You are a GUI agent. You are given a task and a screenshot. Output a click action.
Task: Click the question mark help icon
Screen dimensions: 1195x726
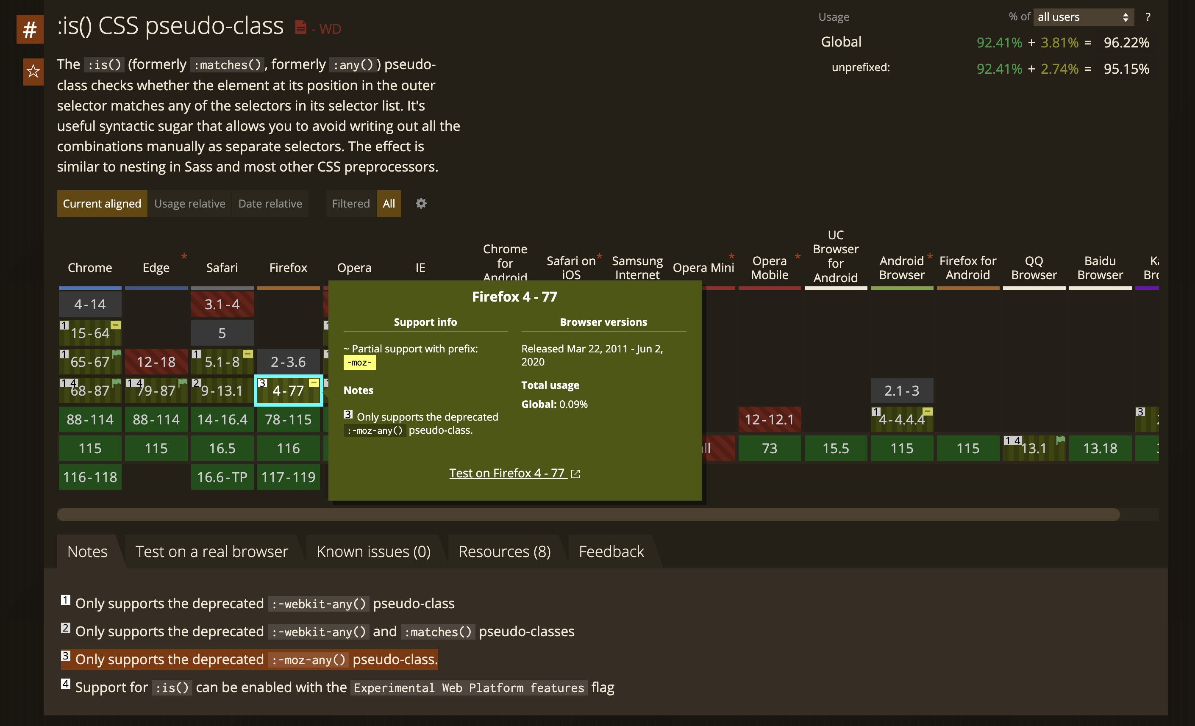tap(1148, 17)
